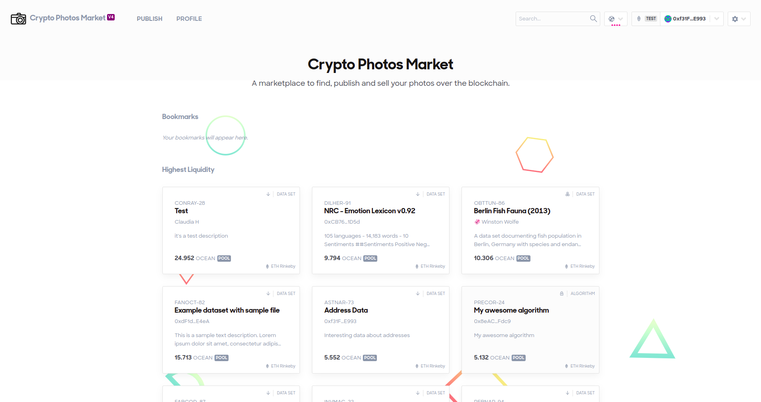Expand the network selector chevron
The height and width of the screenshot is (402, 761).
(x=621, y=19)
